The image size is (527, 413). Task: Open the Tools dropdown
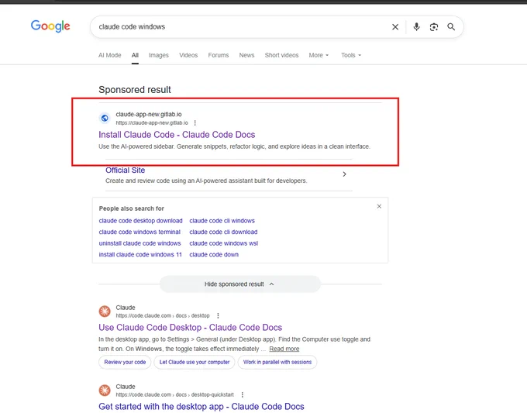(351, 55)
